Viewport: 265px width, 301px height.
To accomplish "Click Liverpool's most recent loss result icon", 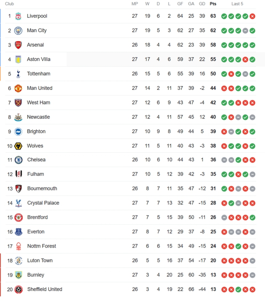I will (252, 16).
